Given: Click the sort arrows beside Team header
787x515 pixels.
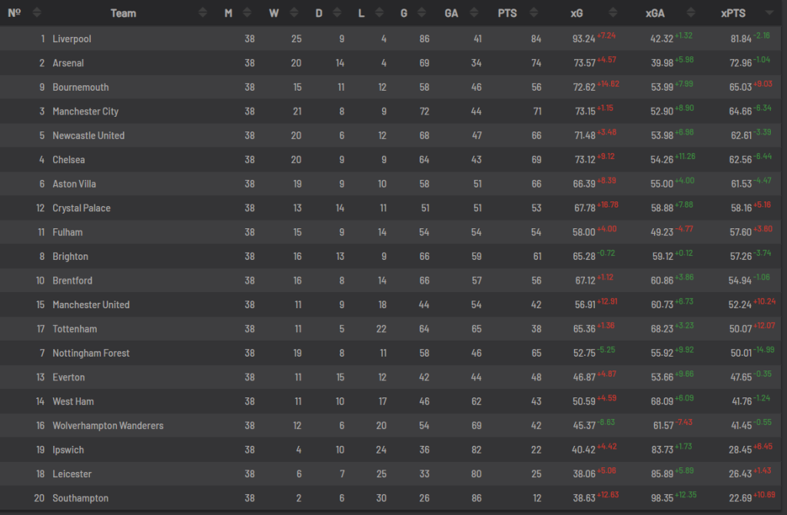Looking at the screenshot, I should click(x=202, y=13).
